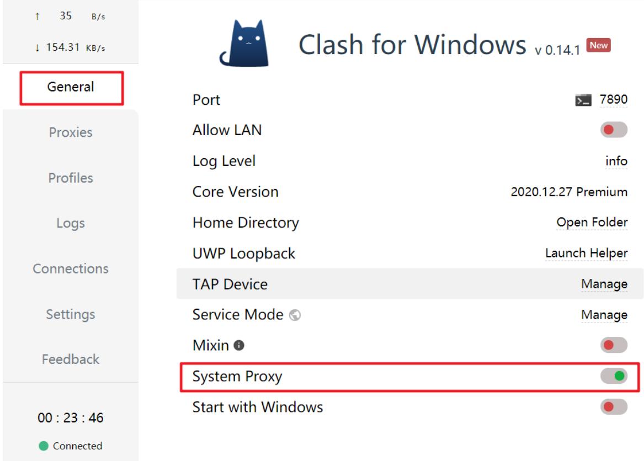The width and height of the screenshot is (644, 461).
Task: Click the info icon beside Mixin
Action: 239,345
